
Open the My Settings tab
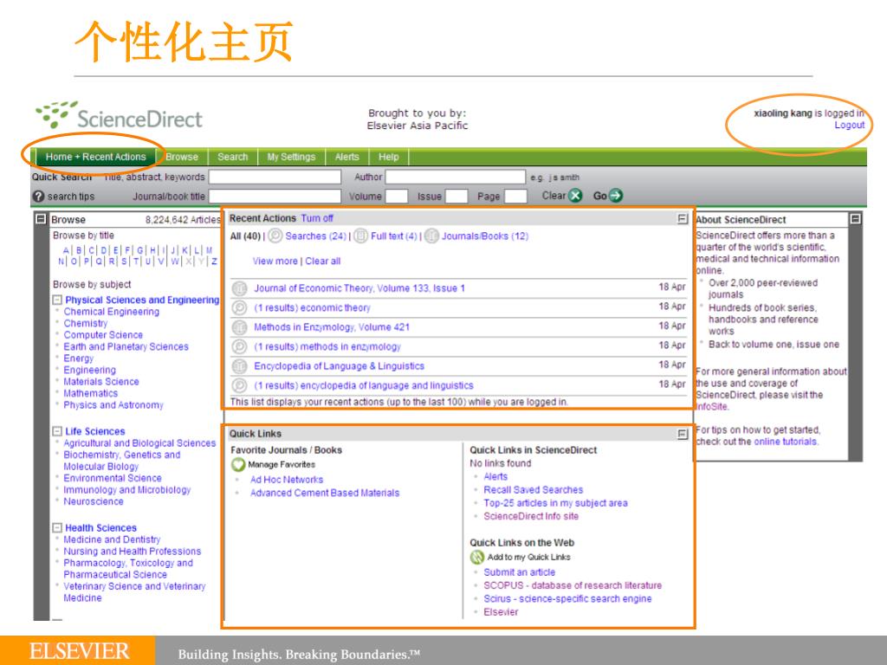tap(291, 157)
